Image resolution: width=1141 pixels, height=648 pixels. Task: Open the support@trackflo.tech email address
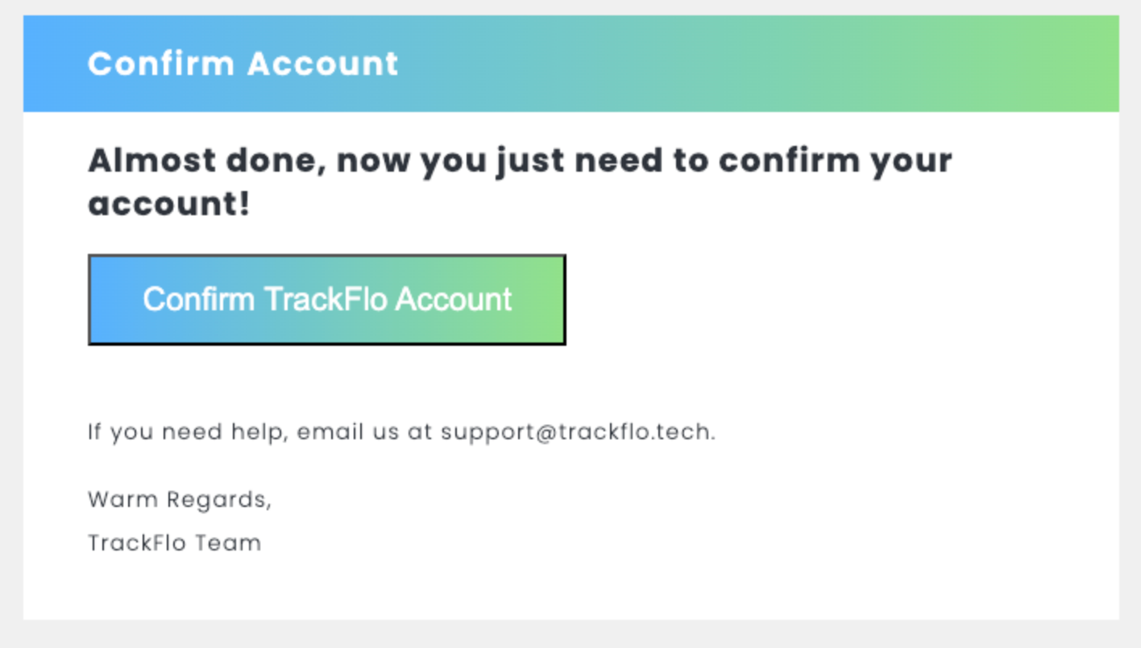click(576, 432)
